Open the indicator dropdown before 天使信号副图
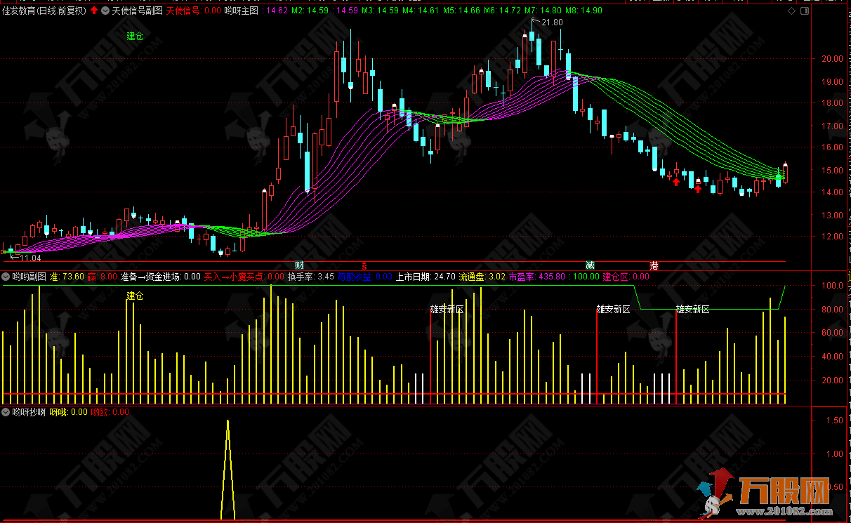This screenshot has width=851, height=523. pos(105,11)
